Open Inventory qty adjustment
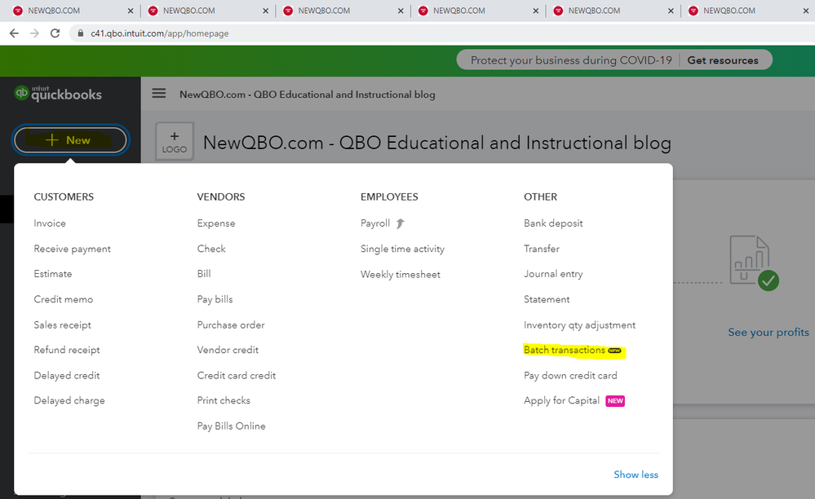This screenshot has height=499, width=815. pos(579,325)
